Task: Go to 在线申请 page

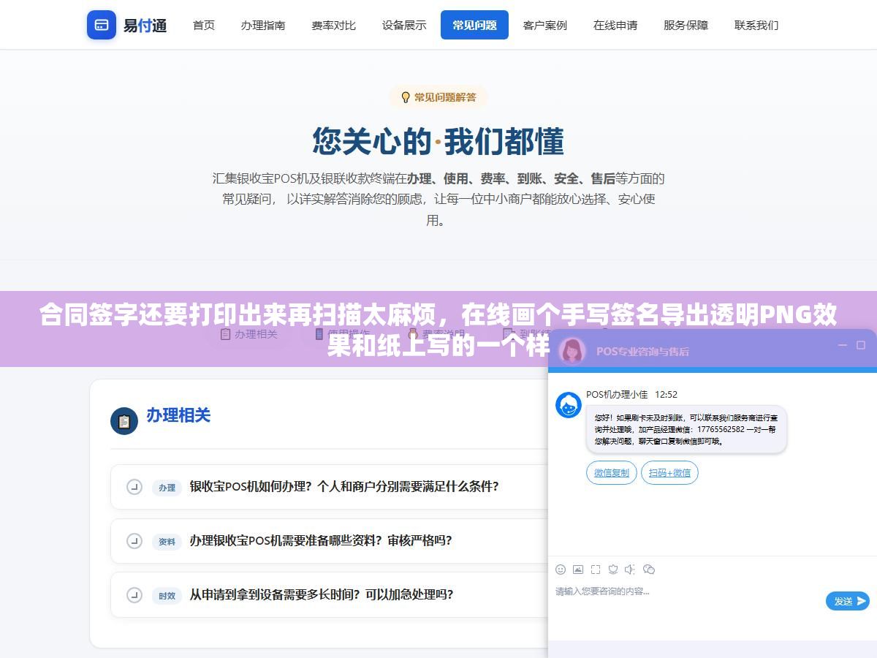Action: point(615,25)
